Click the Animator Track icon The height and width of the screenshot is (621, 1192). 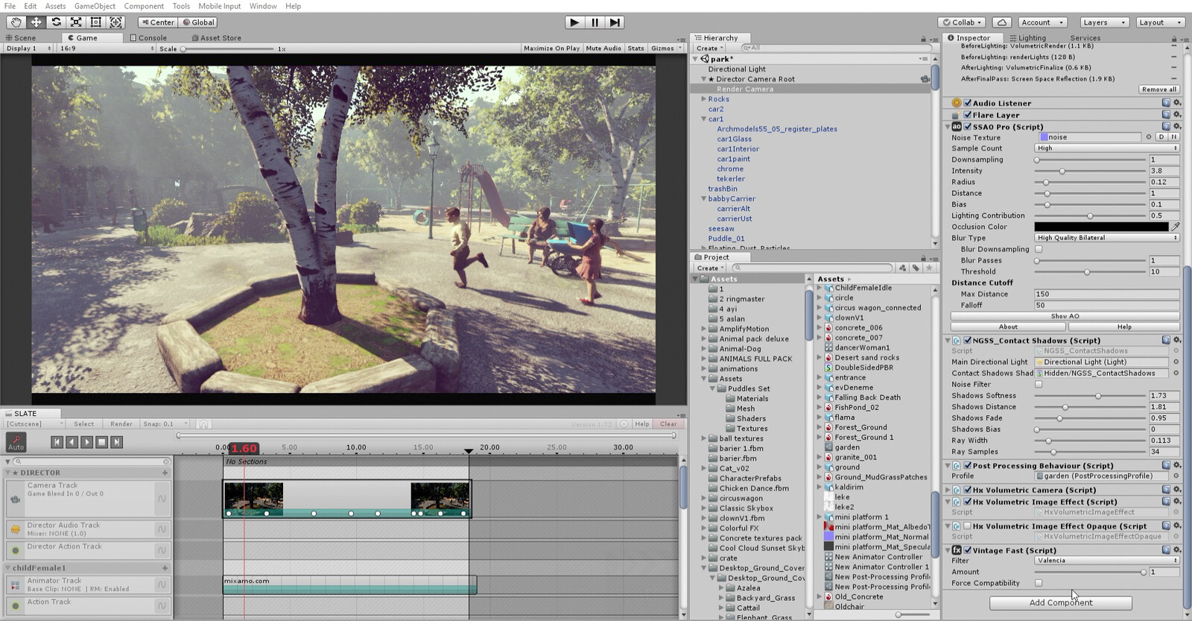15,585
